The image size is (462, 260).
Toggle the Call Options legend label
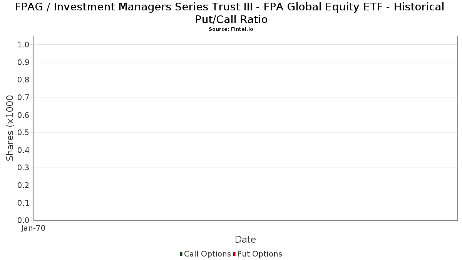(x=208, y=254)
